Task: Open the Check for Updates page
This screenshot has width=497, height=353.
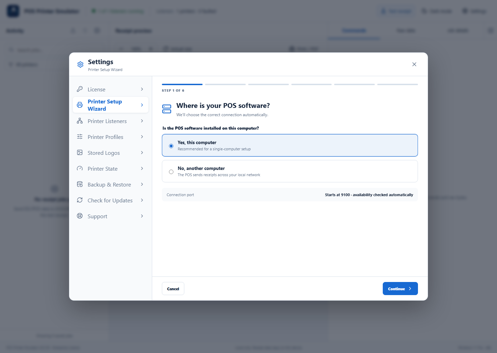Action: (x=110, y=200)
